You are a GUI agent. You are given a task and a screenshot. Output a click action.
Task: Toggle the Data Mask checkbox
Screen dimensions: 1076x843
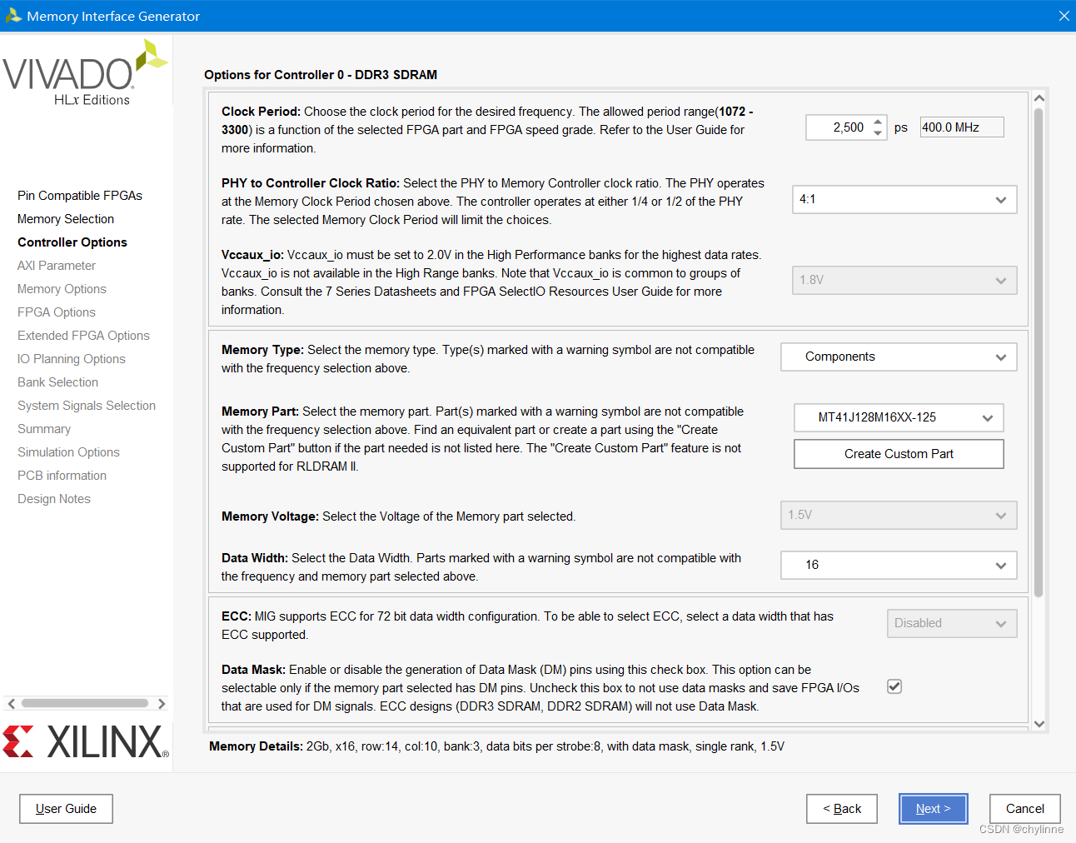(894, 686)
